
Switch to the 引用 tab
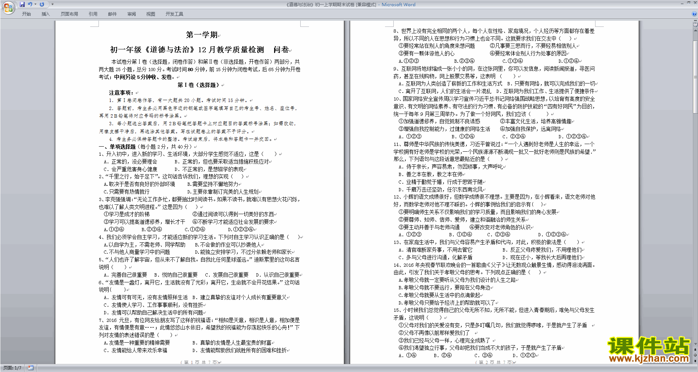coord(93,14)
